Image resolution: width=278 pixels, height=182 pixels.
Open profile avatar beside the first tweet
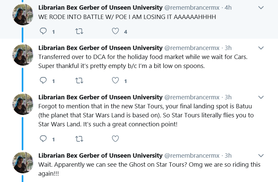23,15
